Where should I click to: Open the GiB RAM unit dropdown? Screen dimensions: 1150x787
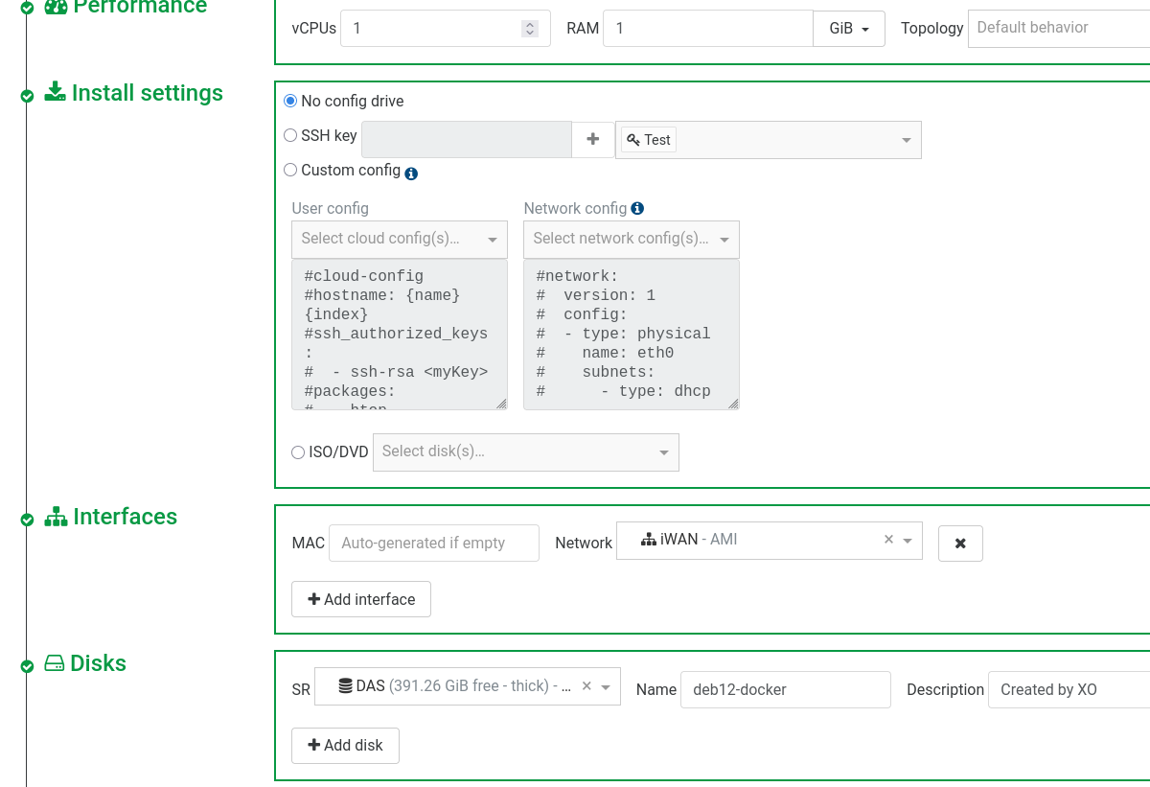tap(848, 29)
